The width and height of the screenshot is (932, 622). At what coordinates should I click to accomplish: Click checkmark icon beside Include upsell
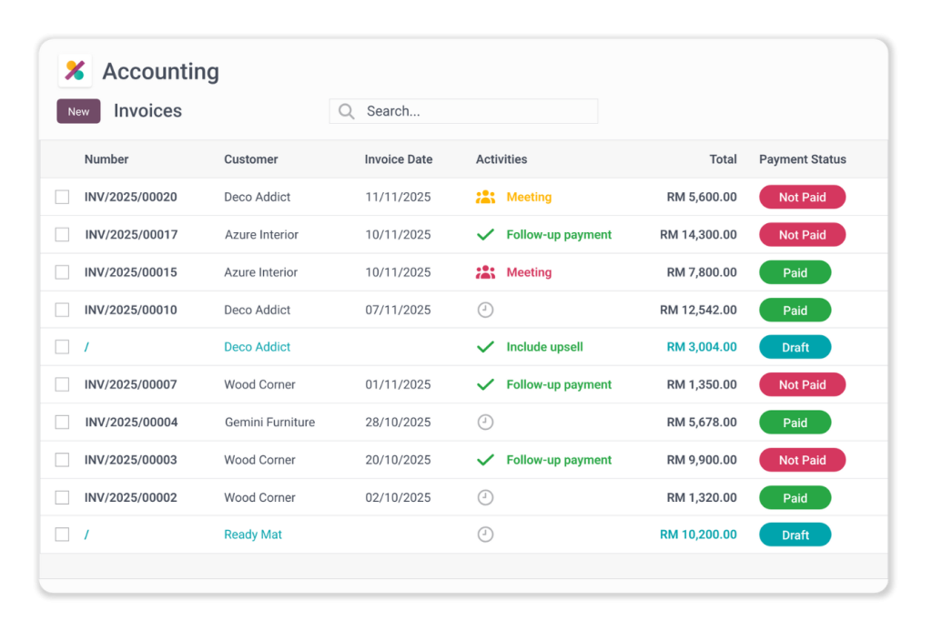(x=485, y=347)
